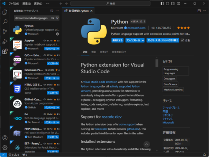Toggle the primary sidebar layout button

(x=162, y=3)
